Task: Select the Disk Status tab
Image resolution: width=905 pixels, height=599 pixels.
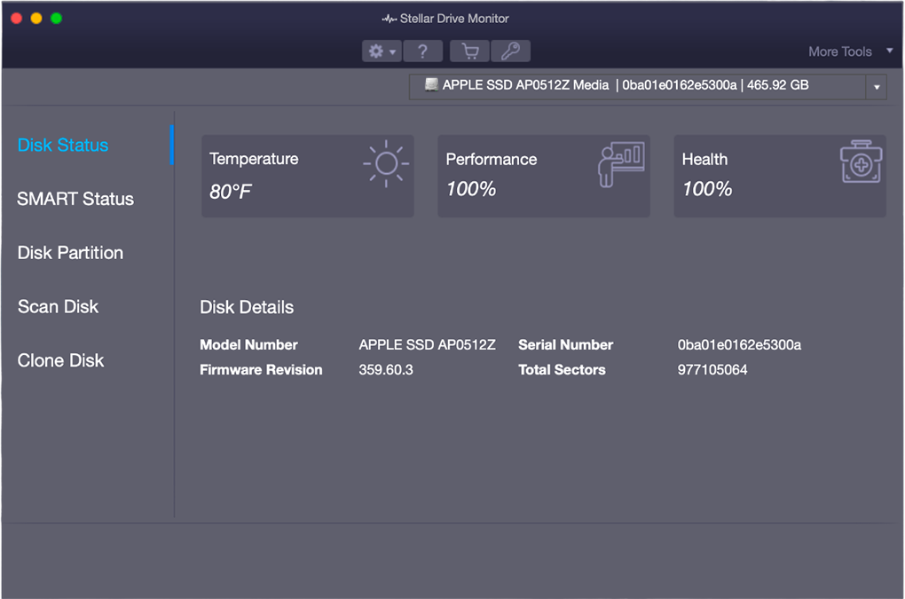Action: coord(63,146)
